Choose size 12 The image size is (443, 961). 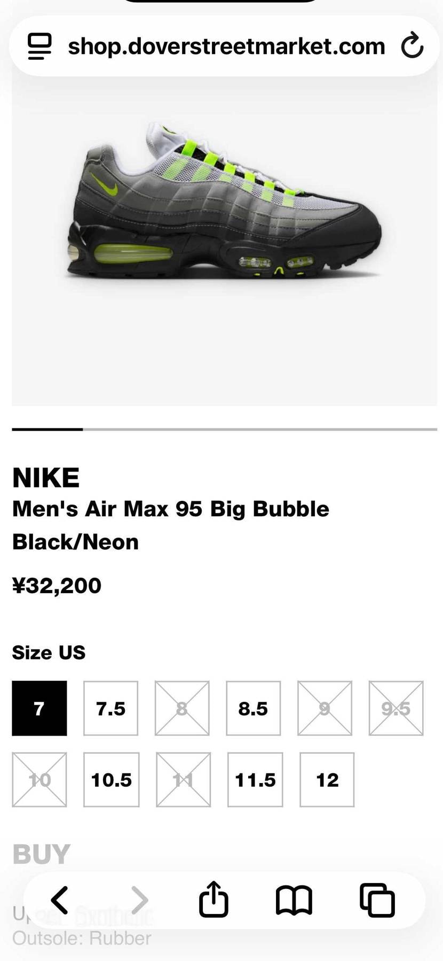tap(327, 780)
